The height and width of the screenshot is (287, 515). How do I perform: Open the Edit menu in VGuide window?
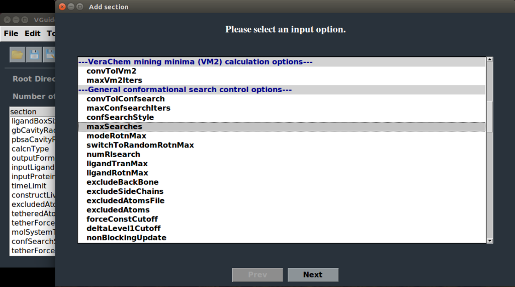point(33,34)
